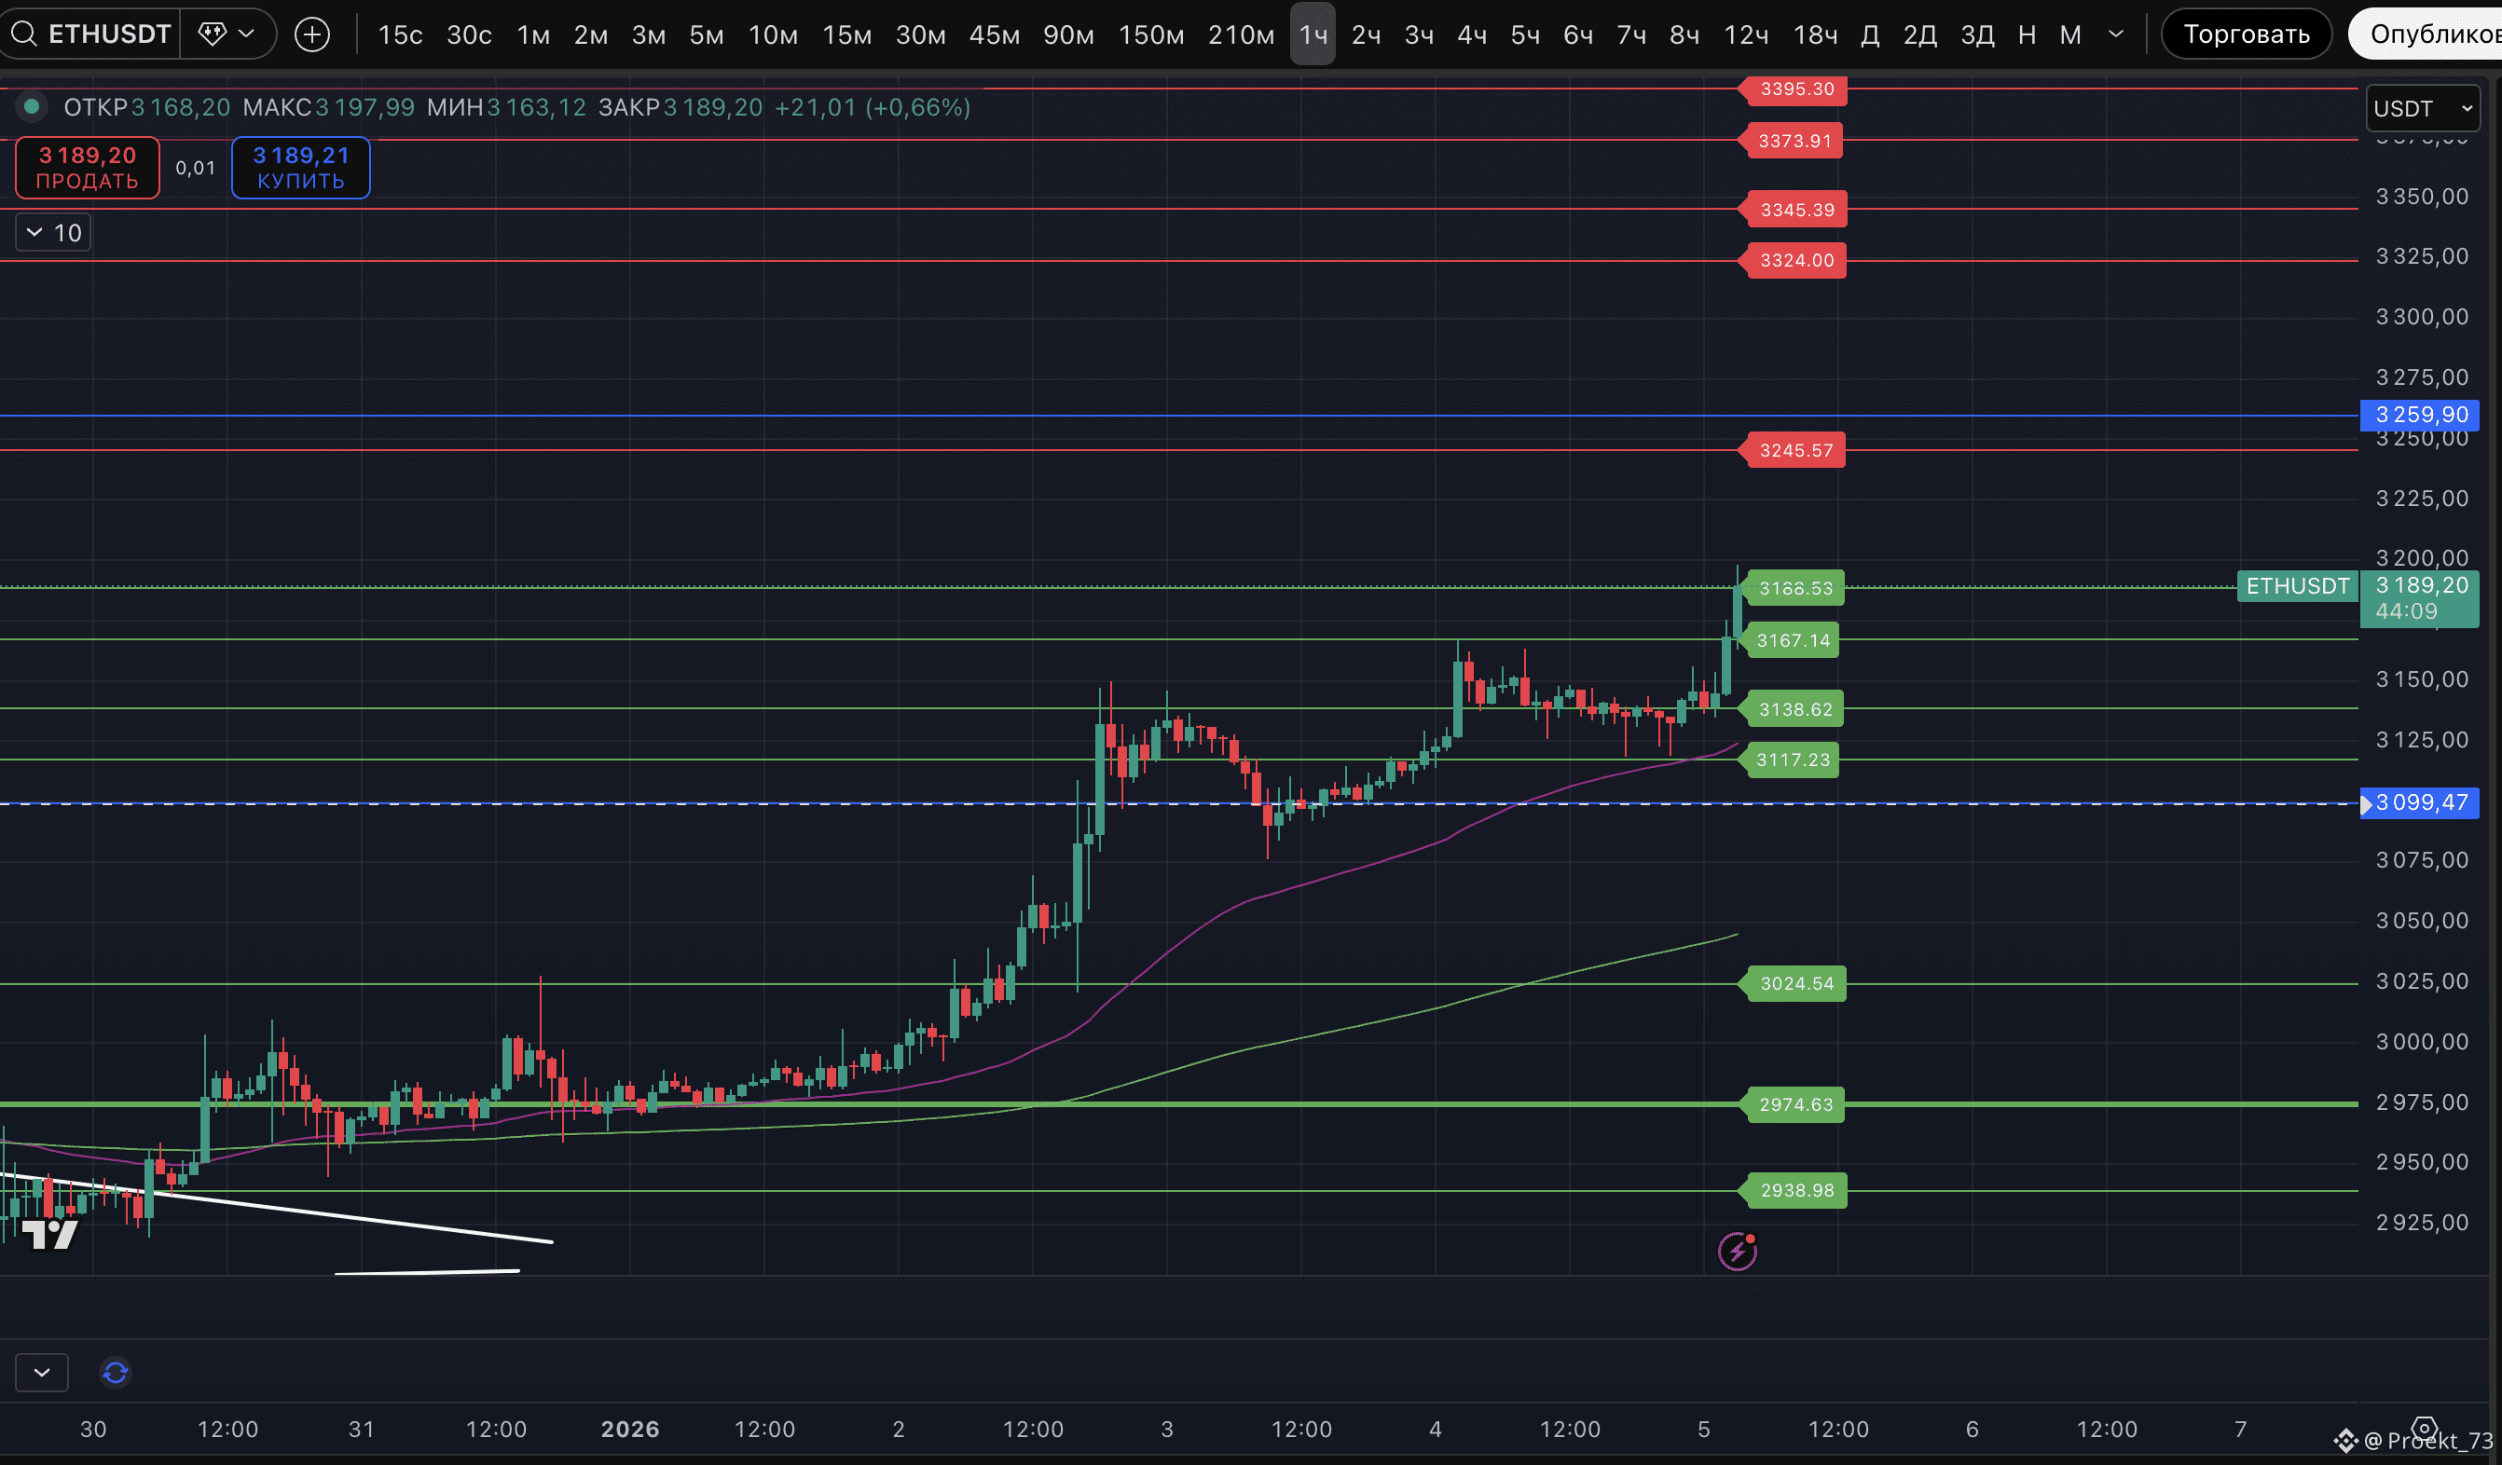Viewport: 2502px width, 1465px height.
Task: Open chart settings hexagon gear icon
Action: pos(2424,1430)
